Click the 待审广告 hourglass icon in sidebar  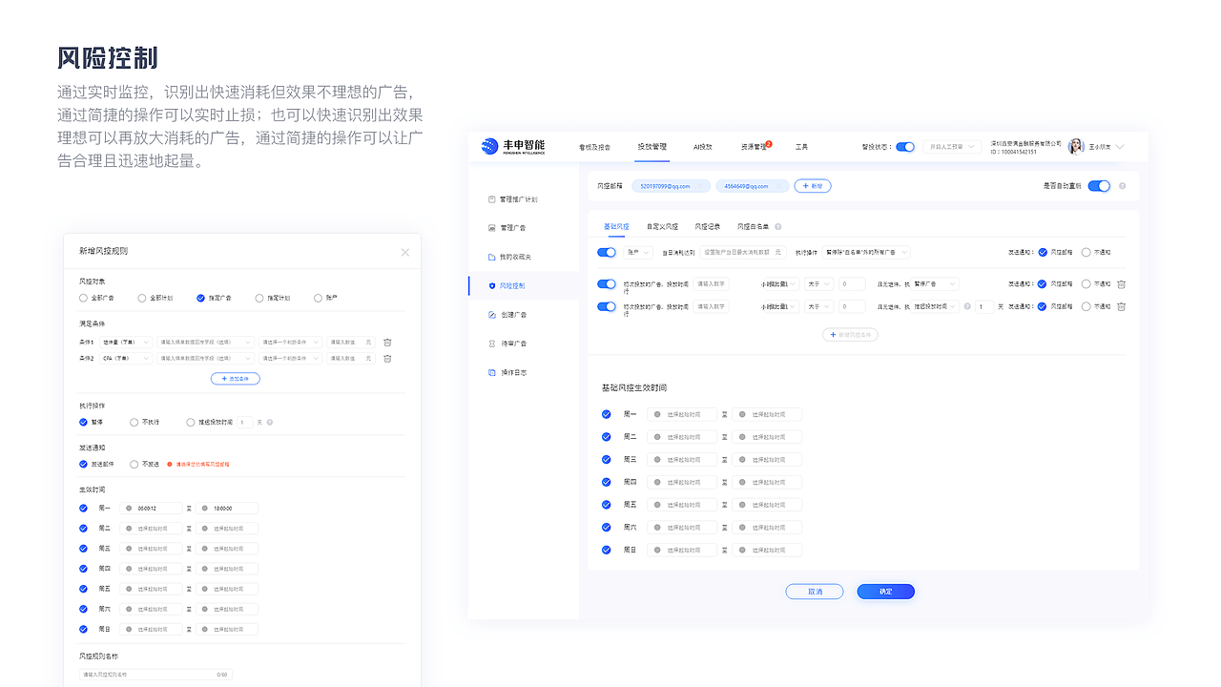coord(492,343)
